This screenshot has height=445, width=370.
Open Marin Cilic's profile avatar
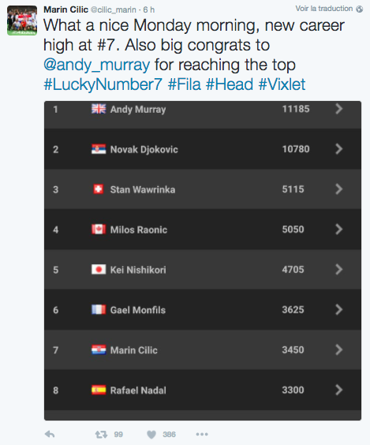pyautogui.click(x=22, y=21)
